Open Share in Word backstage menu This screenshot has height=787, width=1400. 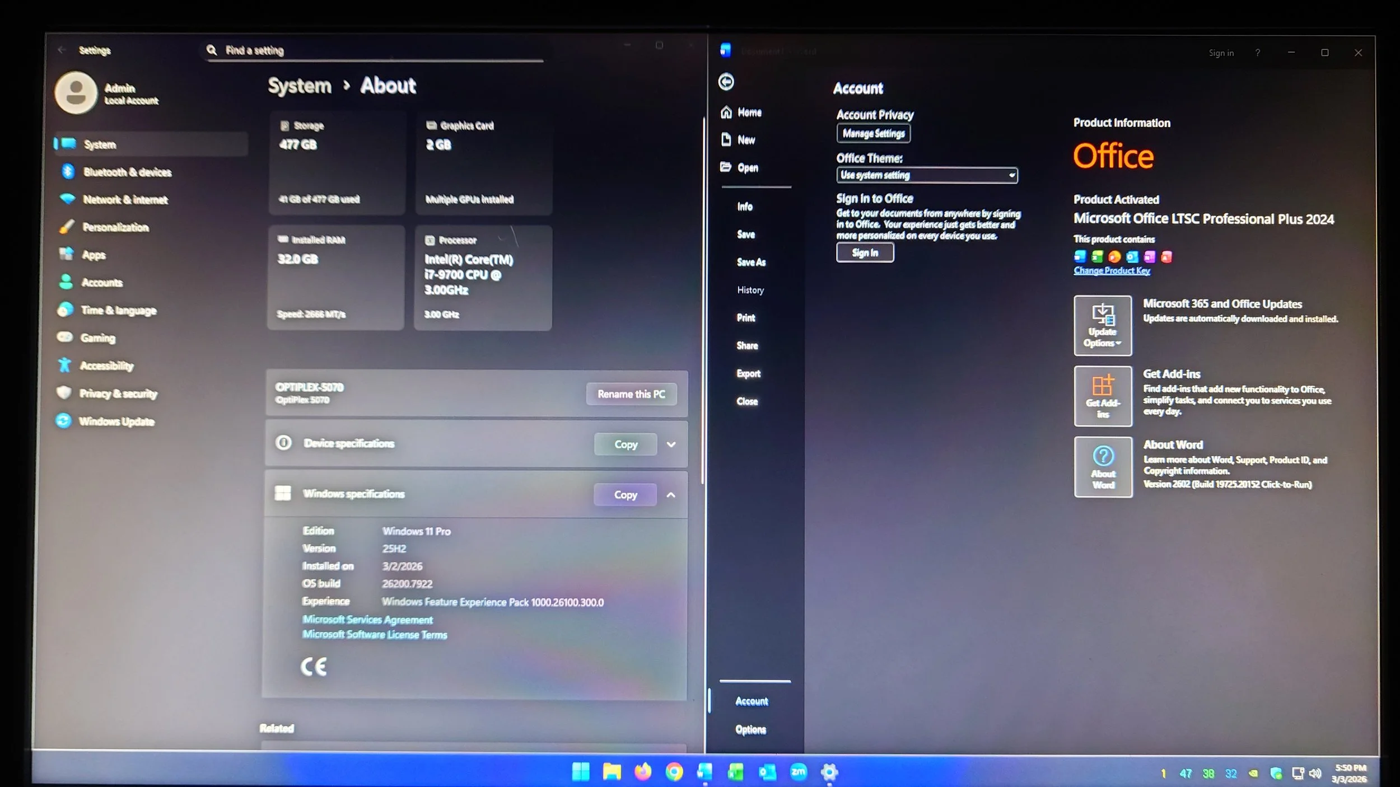tap(747, 346)
